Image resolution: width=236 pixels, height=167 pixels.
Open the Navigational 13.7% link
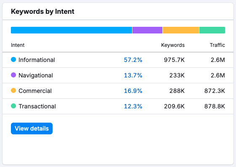(x=133, y=75)
